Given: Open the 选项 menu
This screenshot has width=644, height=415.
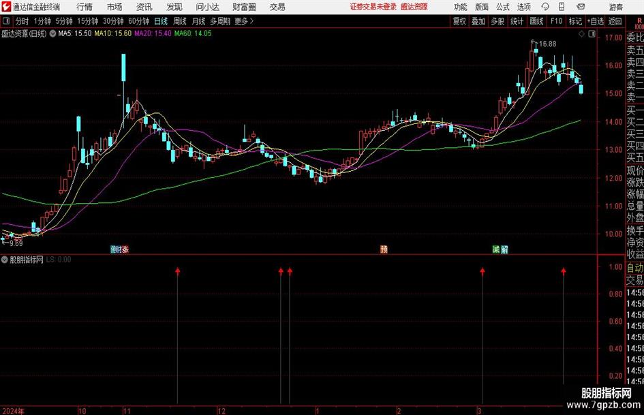Looking at the screenshot, I should (523, 7).
